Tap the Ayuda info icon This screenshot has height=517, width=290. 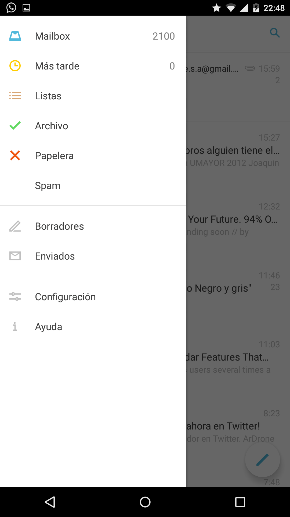coord(15,327)
